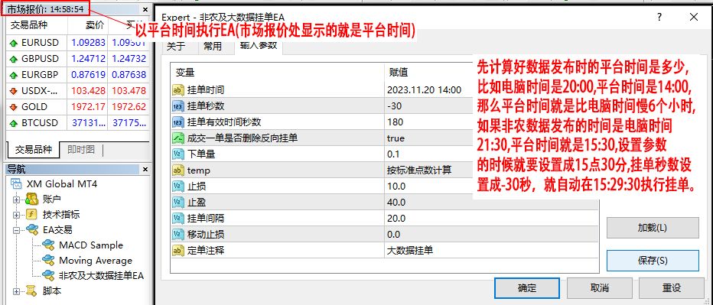Switch to the 常用 tab

tap(213, 47)
